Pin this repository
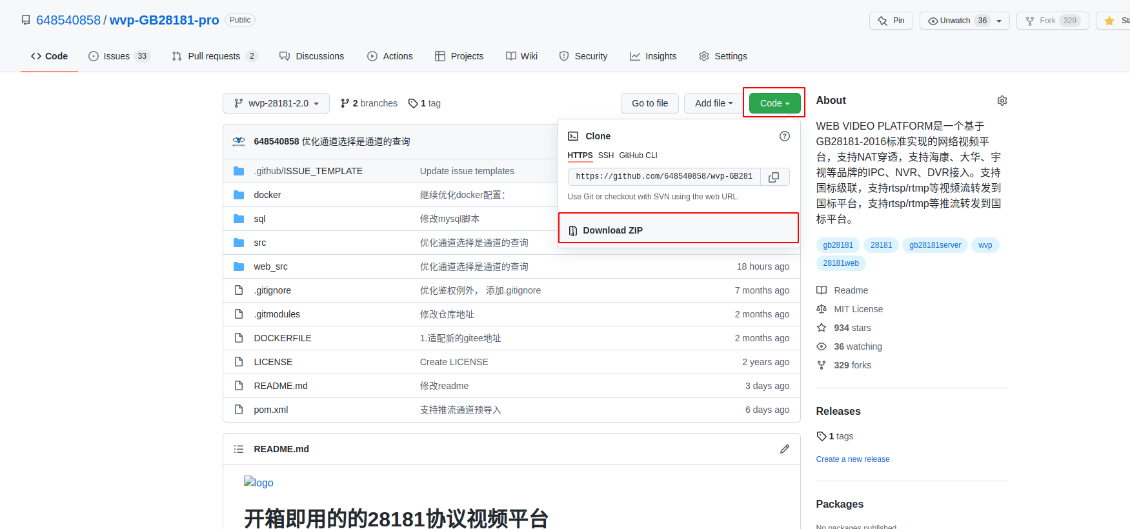The height and width of the screenshot is (529, 1130). tap(891, 21)
